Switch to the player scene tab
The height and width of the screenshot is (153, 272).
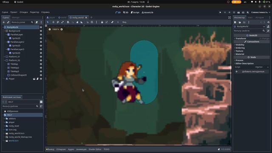tap(51, 17)
